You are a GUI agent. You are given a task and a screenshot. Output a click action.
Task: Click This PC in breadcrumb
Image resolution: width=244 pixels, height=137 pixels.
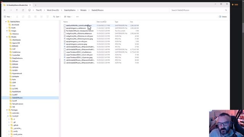pyautogui.click(x=39, y=10)
